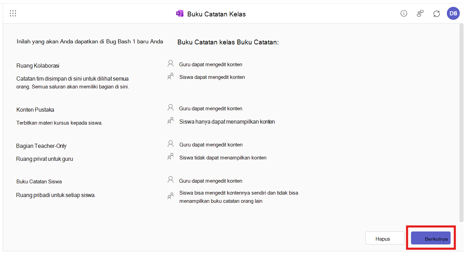469x254 pixels.
Task: Click 'Catatan tim disimpan di sini' description
Action: 73,83
